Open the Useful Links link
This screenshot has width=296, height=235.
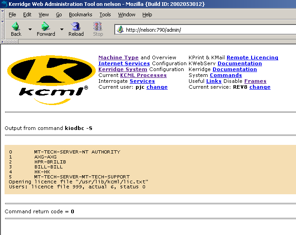tap(214, 81)
